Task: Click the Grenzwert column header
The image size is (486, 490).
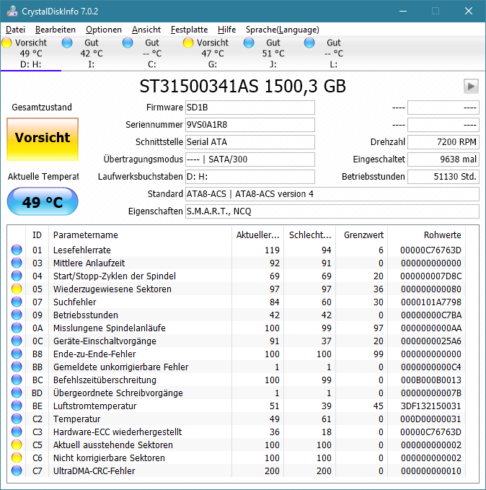Action: [361, 235]
